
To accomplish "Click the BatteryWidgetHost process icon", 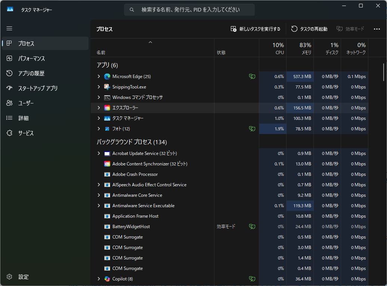I will (107, 227).
